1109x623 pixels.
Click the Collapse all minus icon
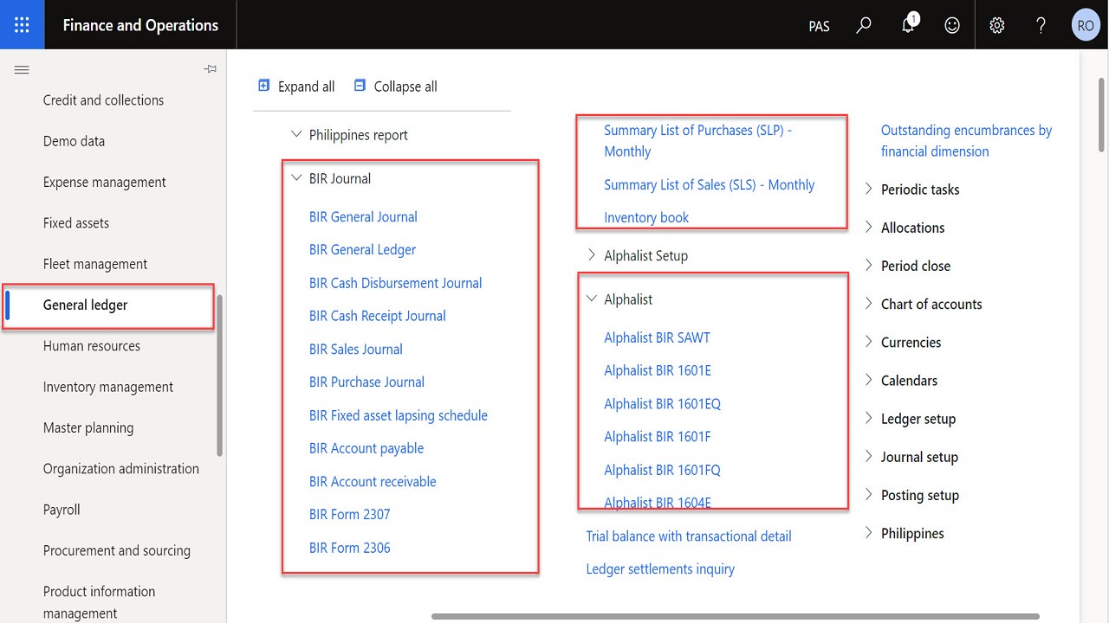360,86
